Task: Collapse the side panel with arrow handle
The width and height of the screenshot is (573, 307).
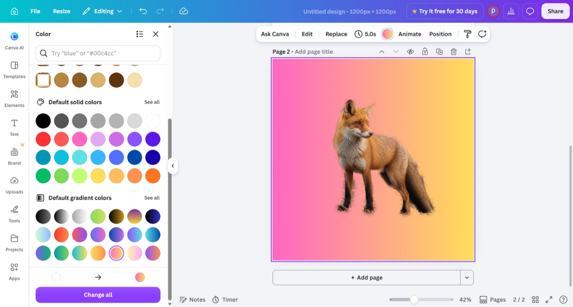Action: [172, 166]
